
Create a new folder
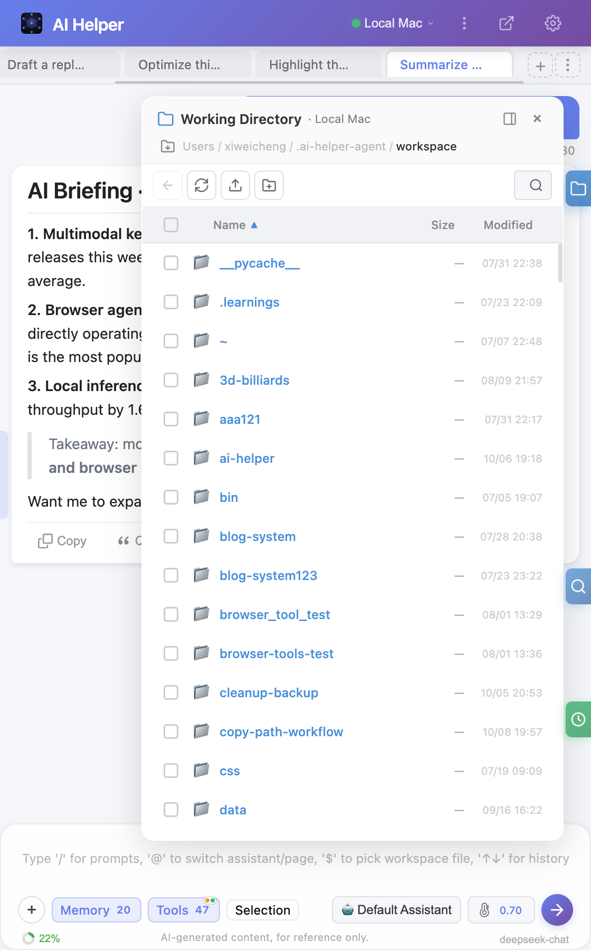point(269,185)
